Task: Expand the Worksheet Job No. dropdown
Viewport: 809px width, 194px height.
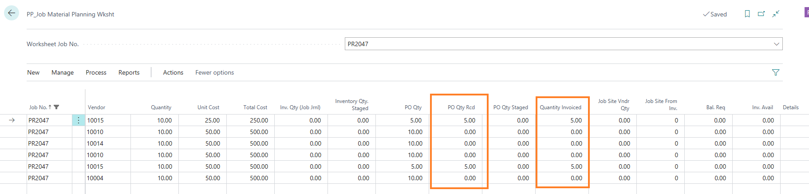Action: click(776, 44)
